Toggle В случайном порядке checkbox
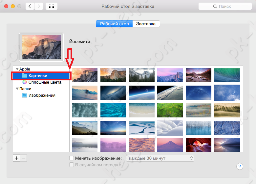This screenshot has height=184, width=256. tap(72, 165)
